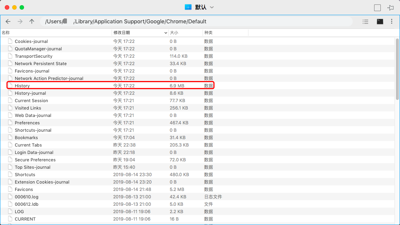Select the Favicons-journal file icon
Image resolution: width=400 pixels, height=225 pixels.
point(10,71)
